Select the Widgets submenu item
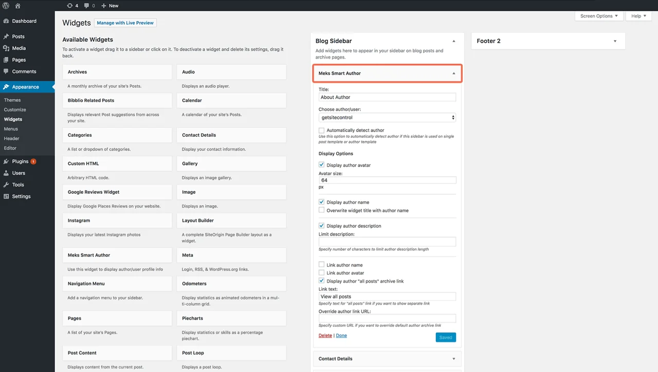 click(x=13, y=119)
